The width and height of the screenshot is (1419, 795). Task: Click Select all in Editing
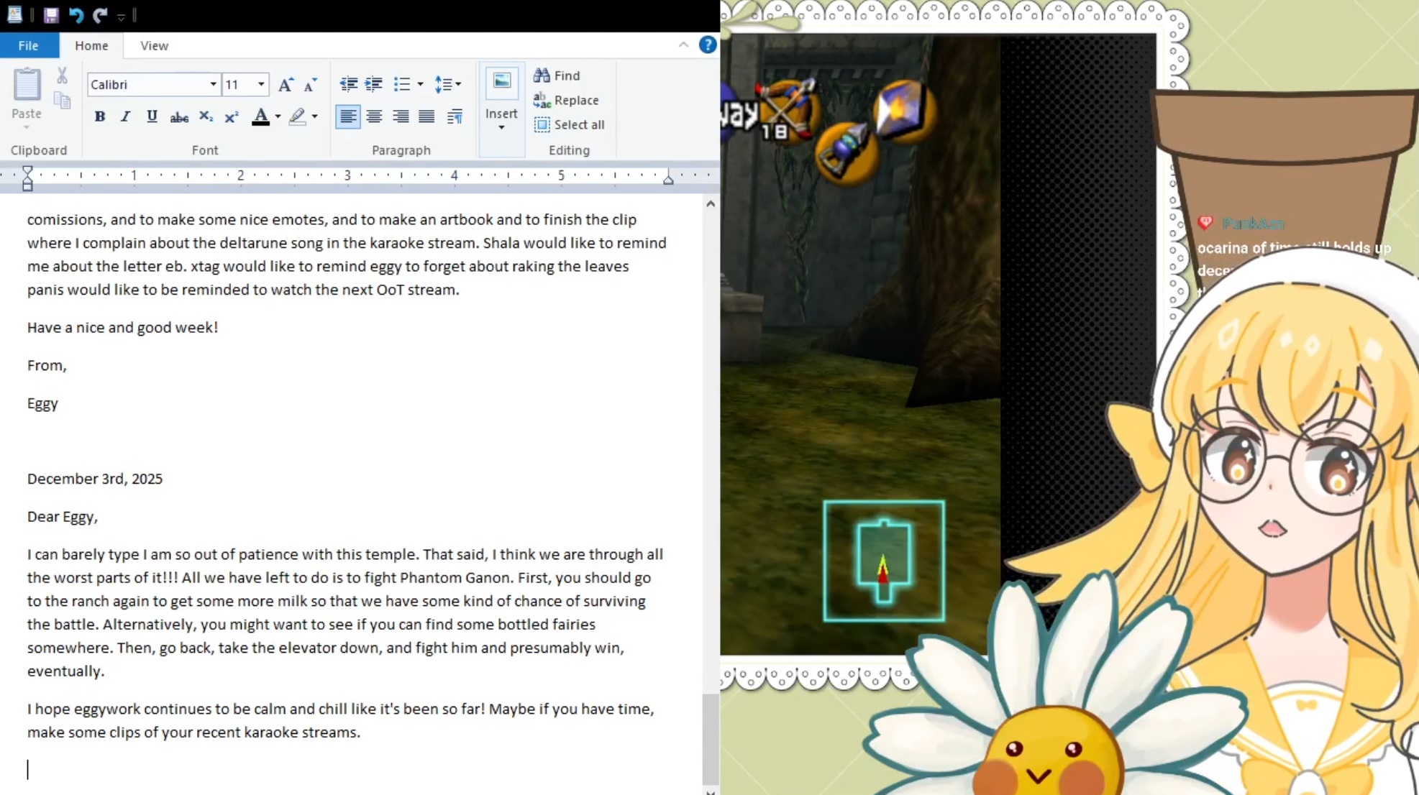(570, 124)
